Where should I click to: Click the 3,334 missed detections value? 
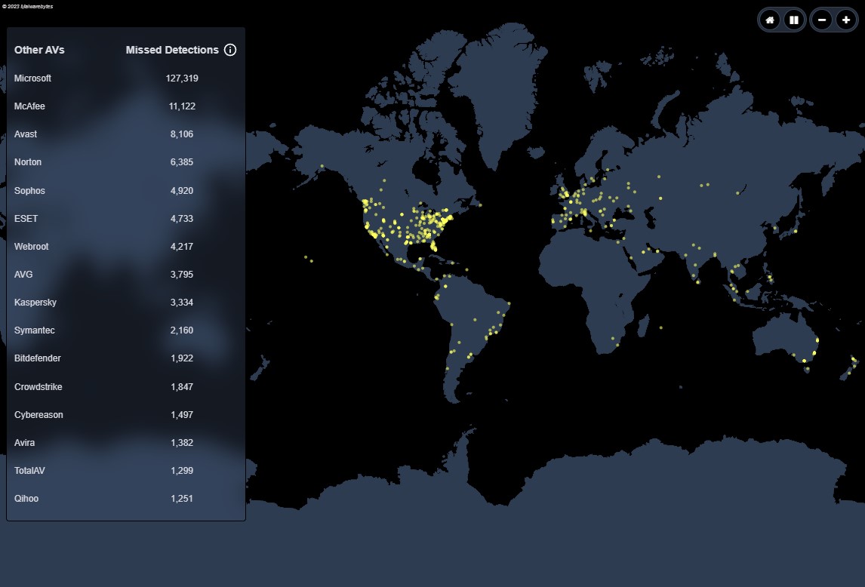[x=182, y=302]
